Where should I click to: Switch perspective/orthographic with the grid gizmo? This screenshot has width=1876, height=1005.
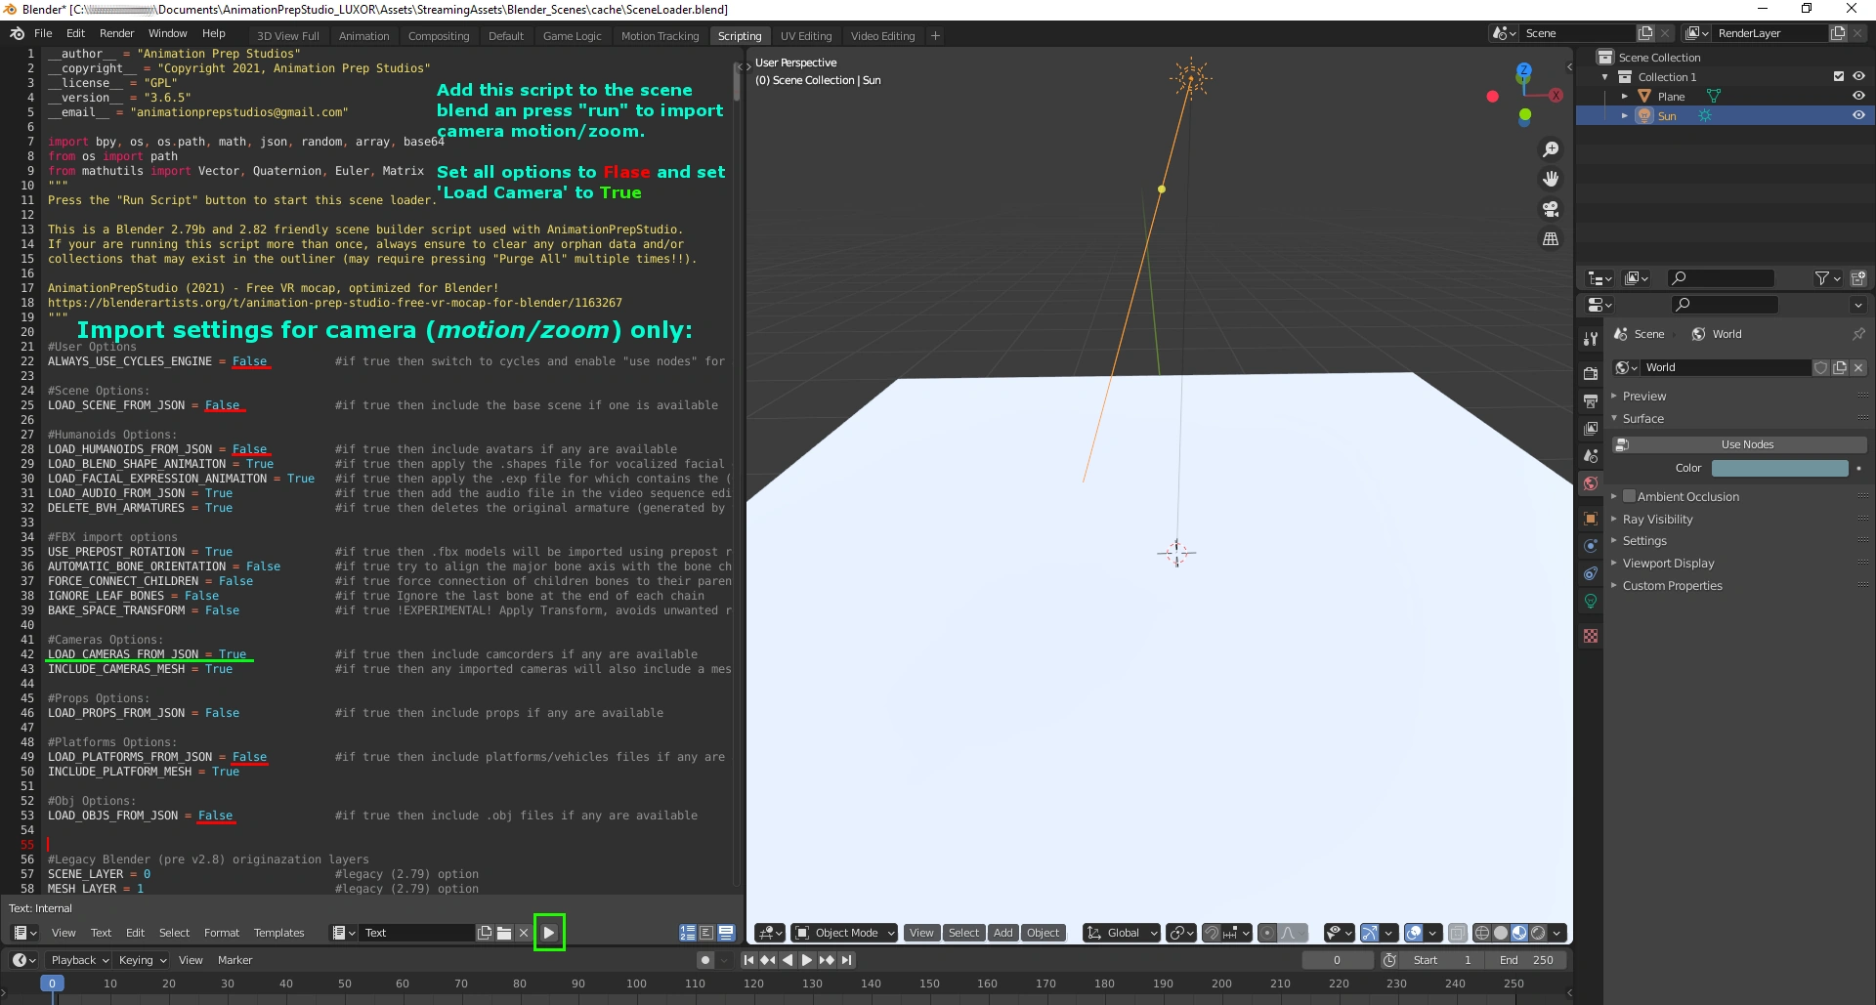point(1551,238)
